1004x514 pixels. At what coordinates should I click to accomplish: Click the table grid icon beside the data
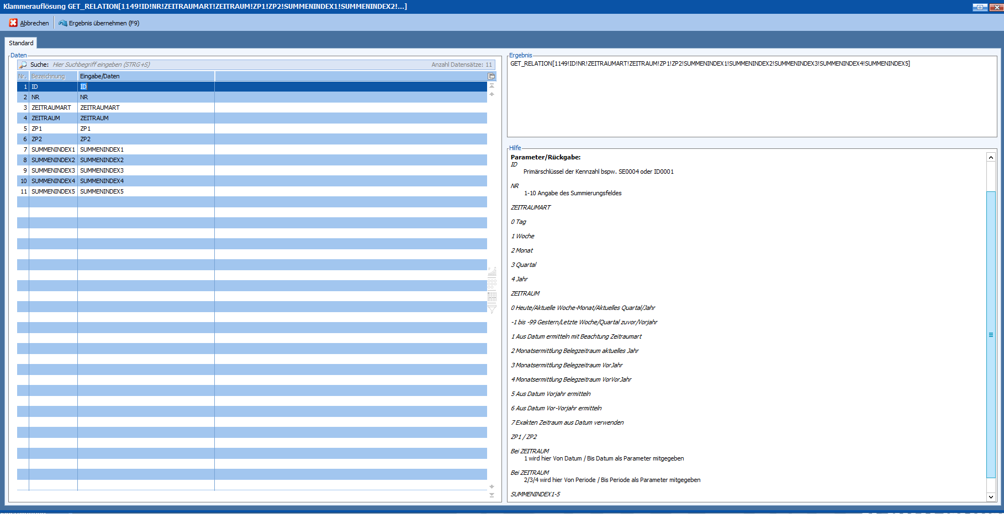point(492,297)
